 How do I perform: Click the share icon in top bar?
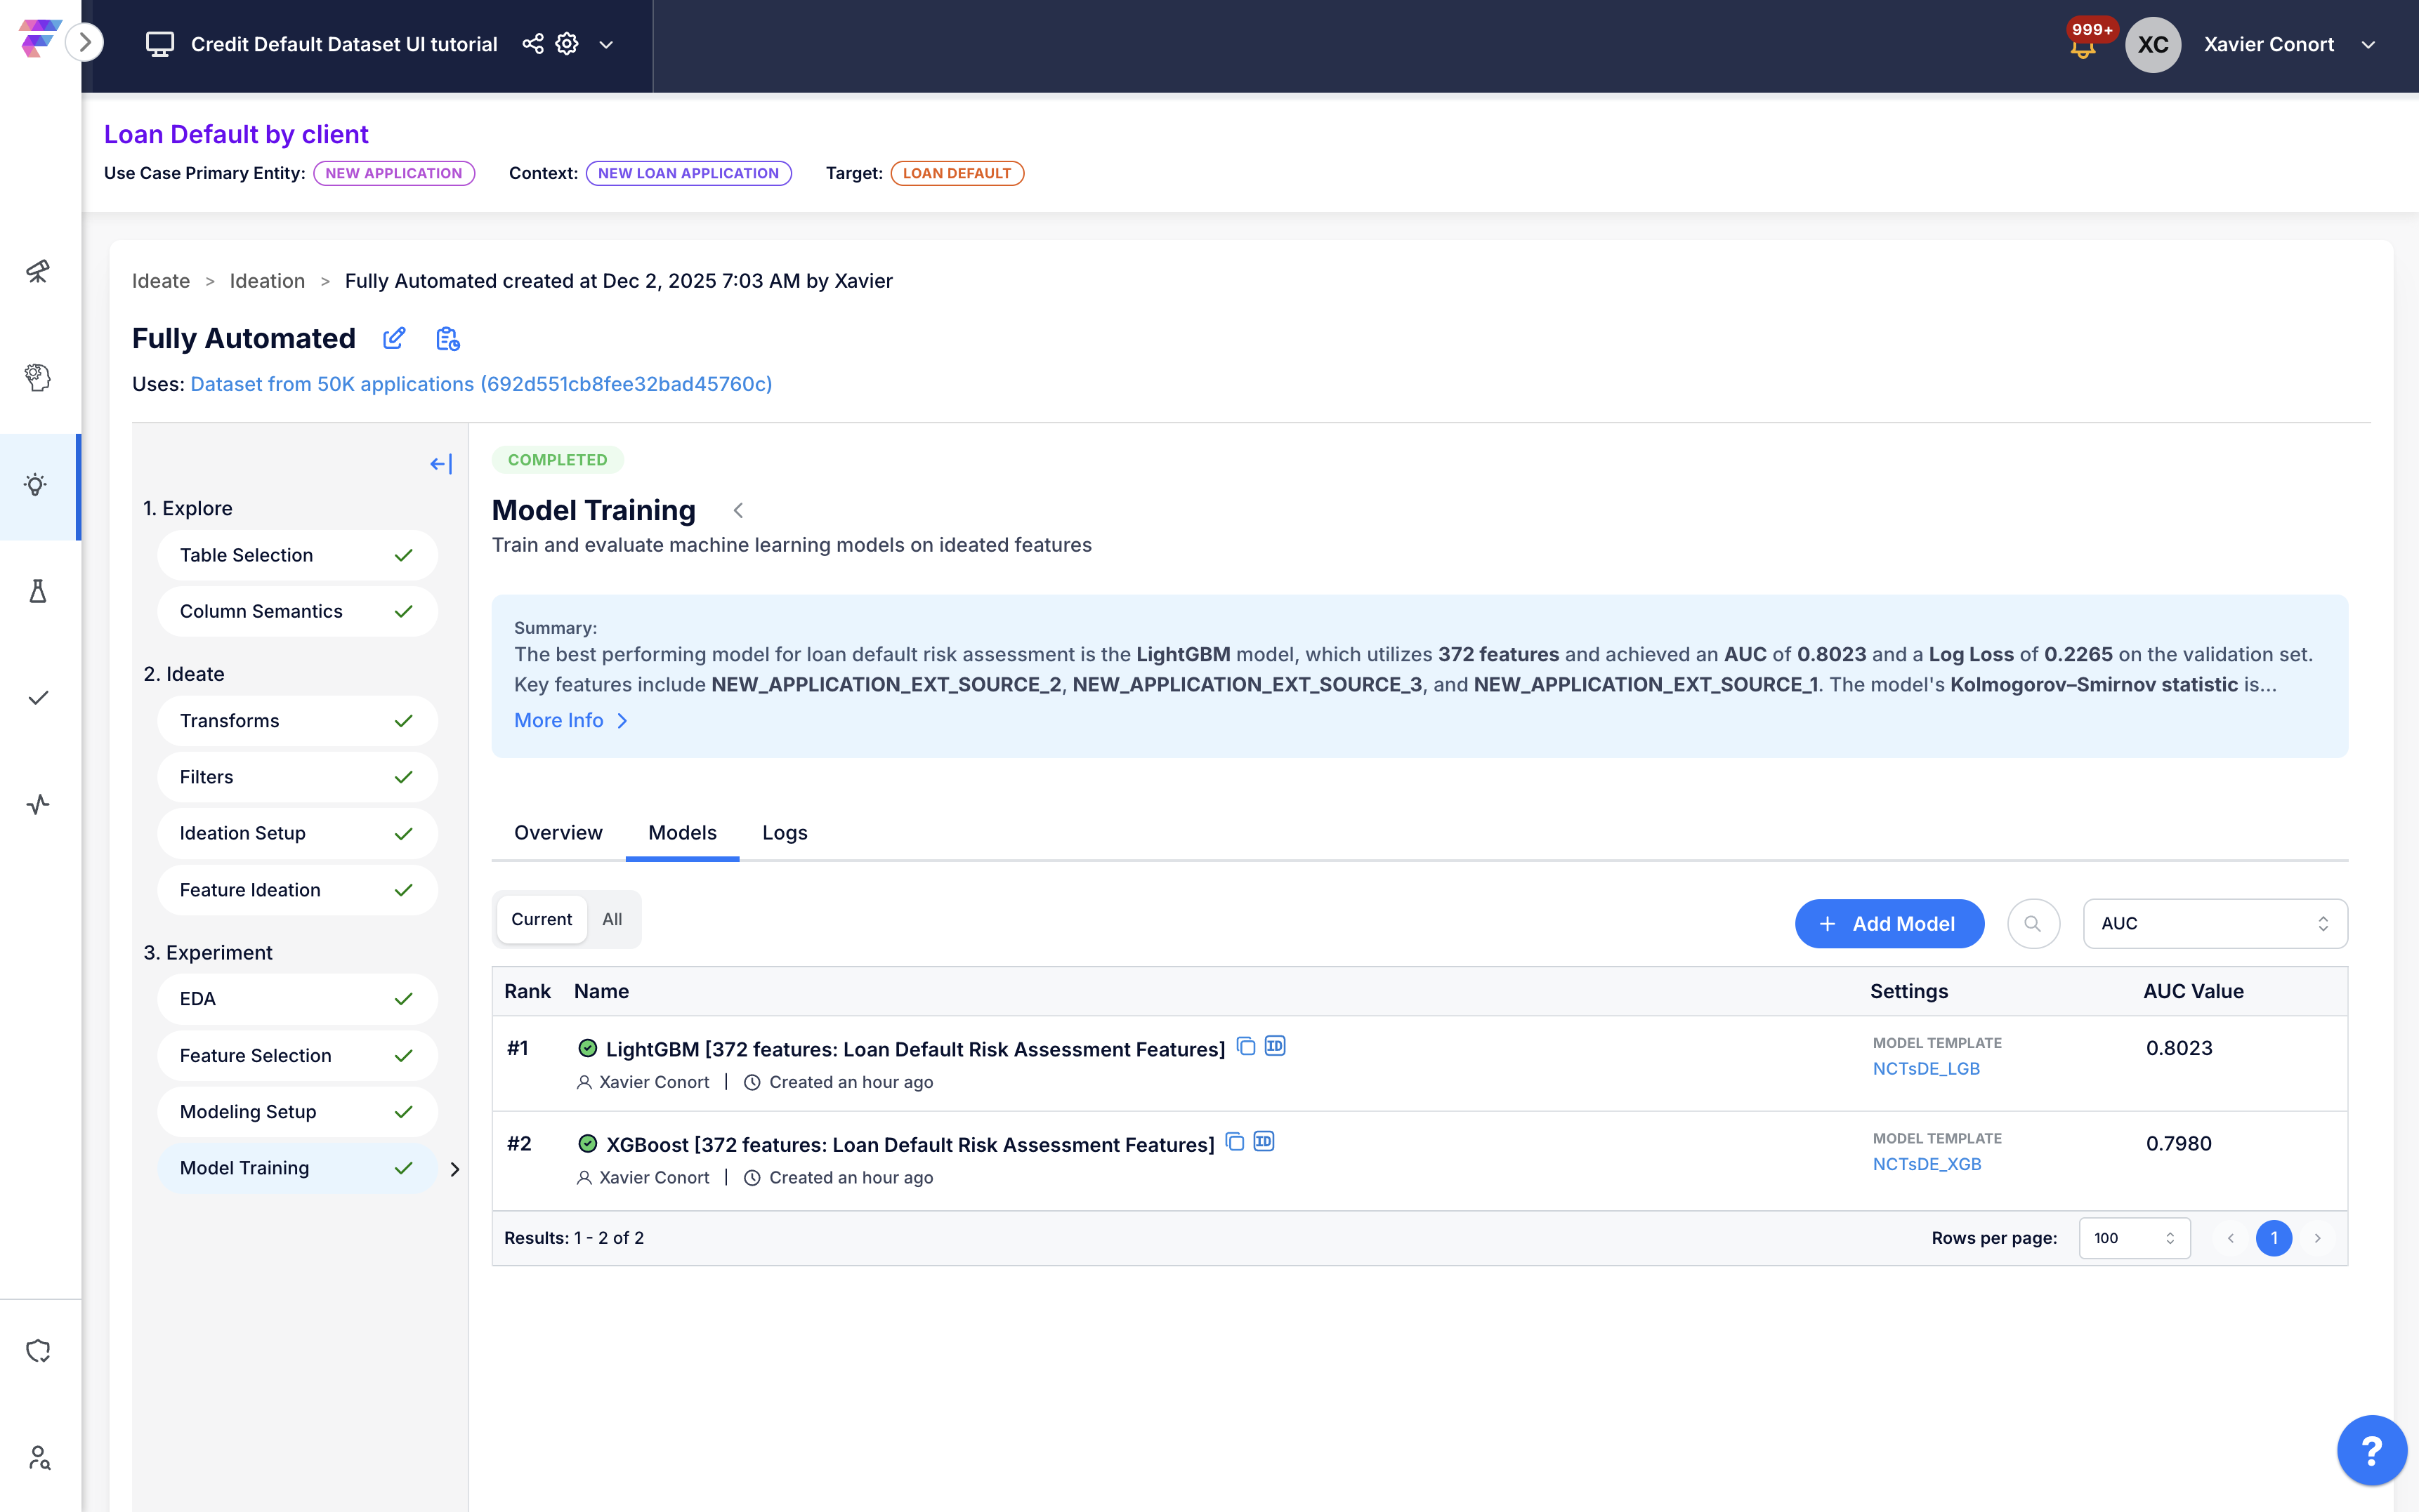click(x=532, y=44)
